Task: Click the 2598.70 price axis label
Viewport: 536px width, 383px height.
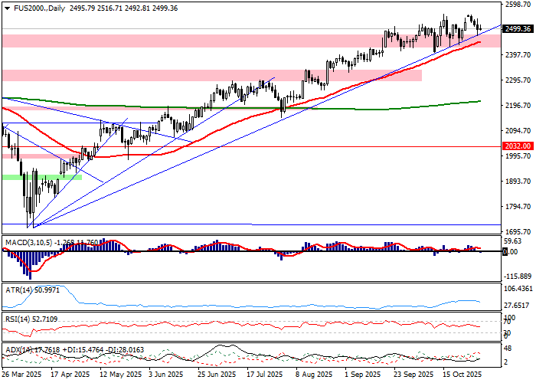Action: (x=518, y=5)
